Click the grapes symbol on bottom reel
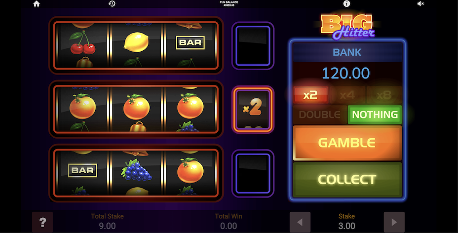This screenshot has height=233, width=458. 136,170
